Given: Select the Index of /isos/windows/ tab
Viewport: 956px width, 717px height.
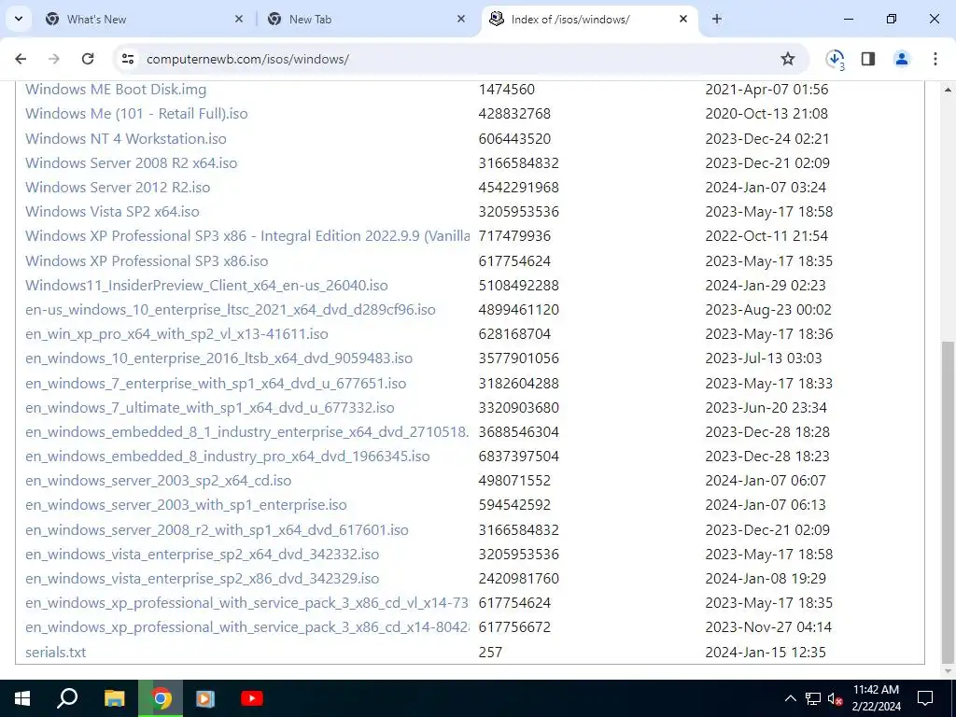Looking at the screenshot, I should coord(590,19).
